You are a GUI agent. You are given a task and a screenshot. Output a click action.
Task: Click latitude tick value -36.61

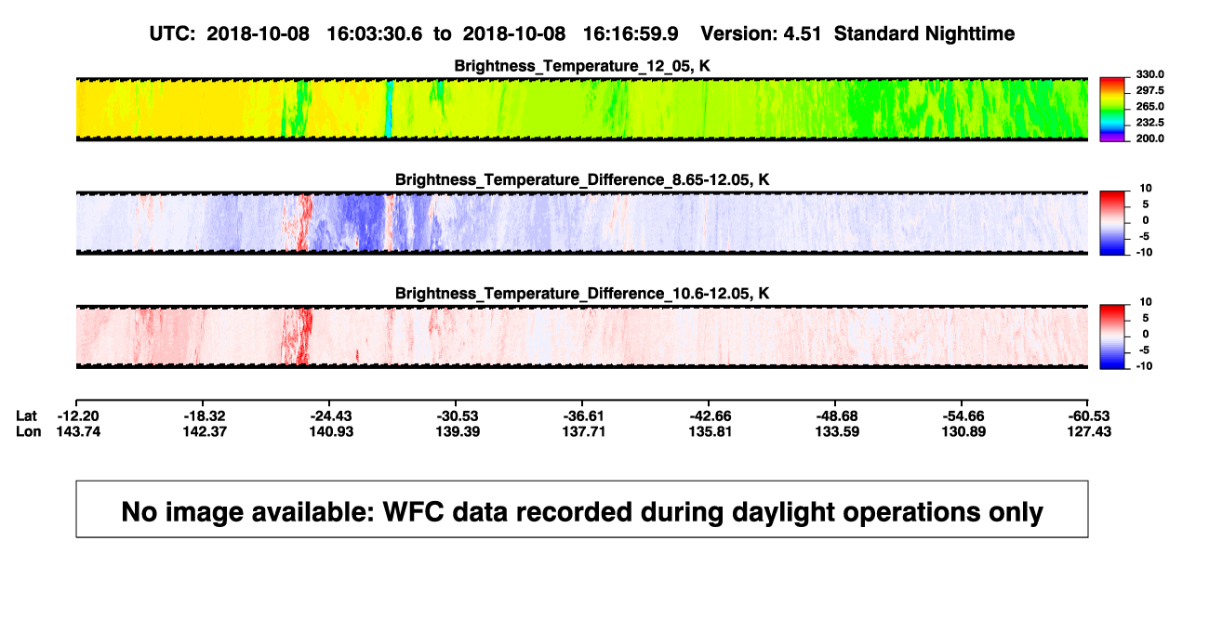(584, 416)
